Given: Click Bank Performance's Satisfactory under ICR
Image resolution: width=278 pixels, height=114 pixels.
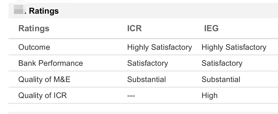Looking at the screenshot, I should pos(147,63).
